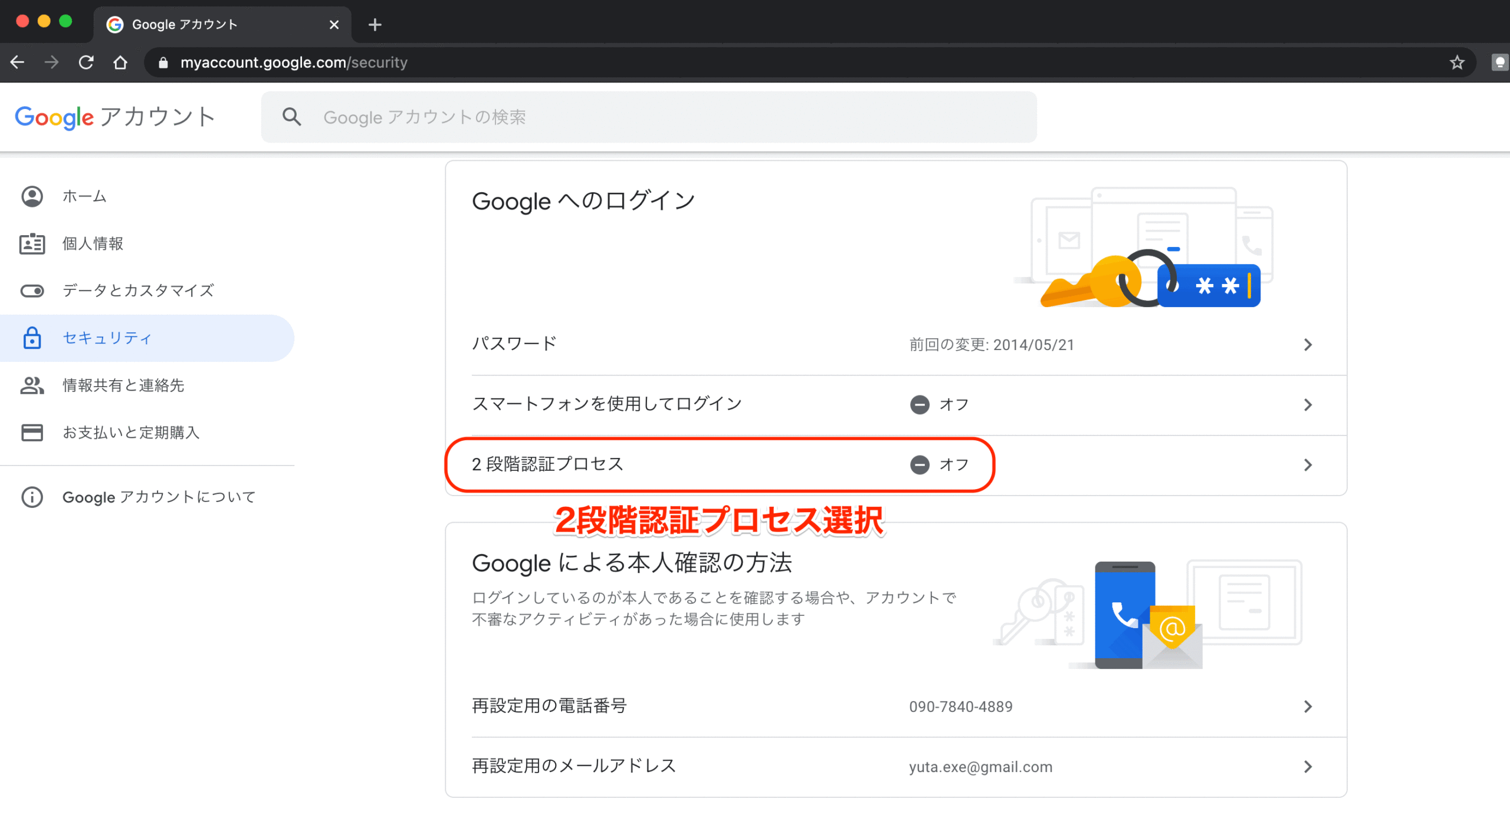
Task: Open 情報共有と連絡先 in the sidebar
Action: pos(147,385)
